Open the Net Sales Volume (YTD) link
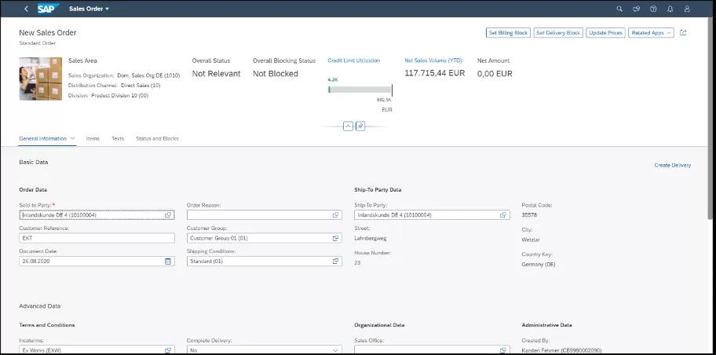This screenshot has width=716, height=355. [x=433, y=60]
